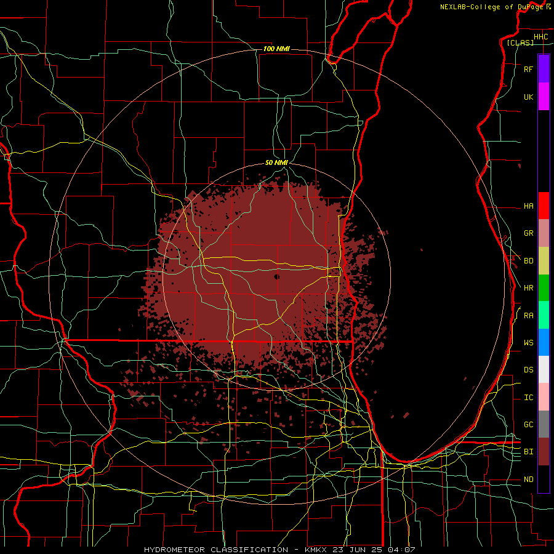Click the BD yellow legend color block
Image resolution: width=554 pixels, height=554 pixels.
544,261
